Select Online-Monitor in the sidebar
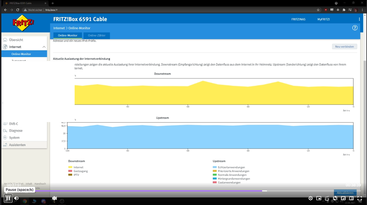 coord(24,54)
